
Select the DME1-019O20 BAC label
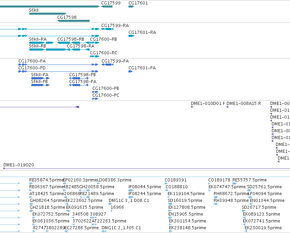pos(19,165)
